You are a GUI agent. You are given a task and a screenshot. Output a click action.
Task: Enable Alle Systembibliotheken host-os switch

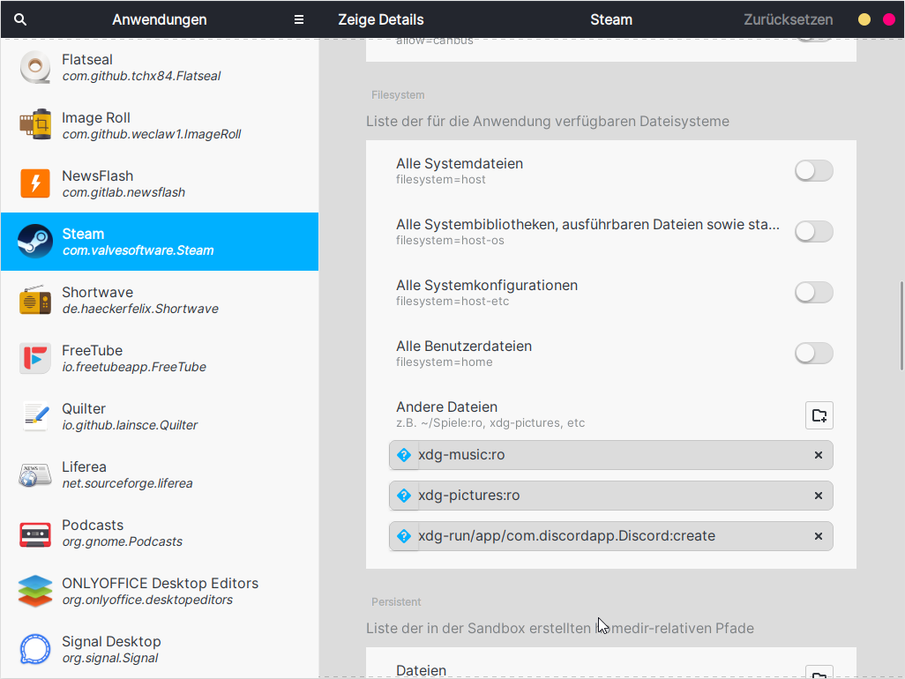click(813, 232)
